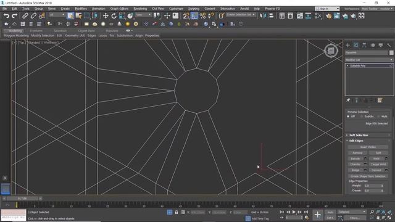
Task: Click the Remove button
Action: coord(357,153)
